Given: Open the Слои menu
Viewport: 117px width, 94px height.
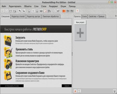Looking at the screenshot, I should click(x=36, y=6).
